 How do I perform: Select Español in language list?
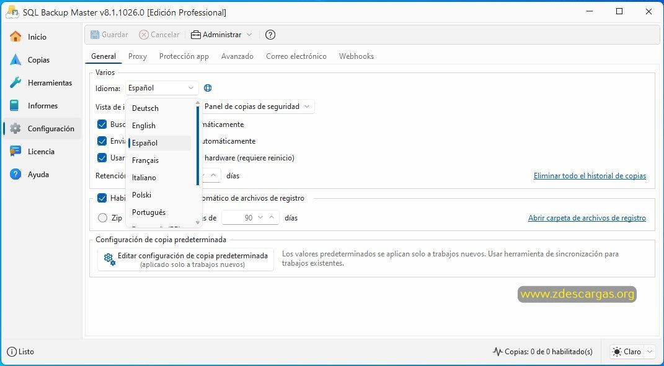(x=159, y=143)
